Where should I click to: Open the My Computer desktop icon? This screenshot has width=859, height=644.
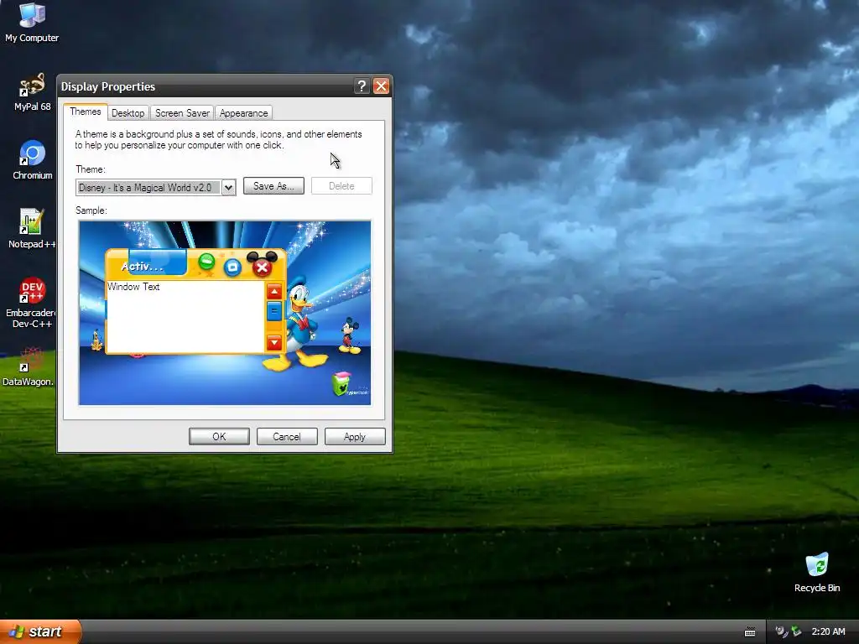coord(32,22)
